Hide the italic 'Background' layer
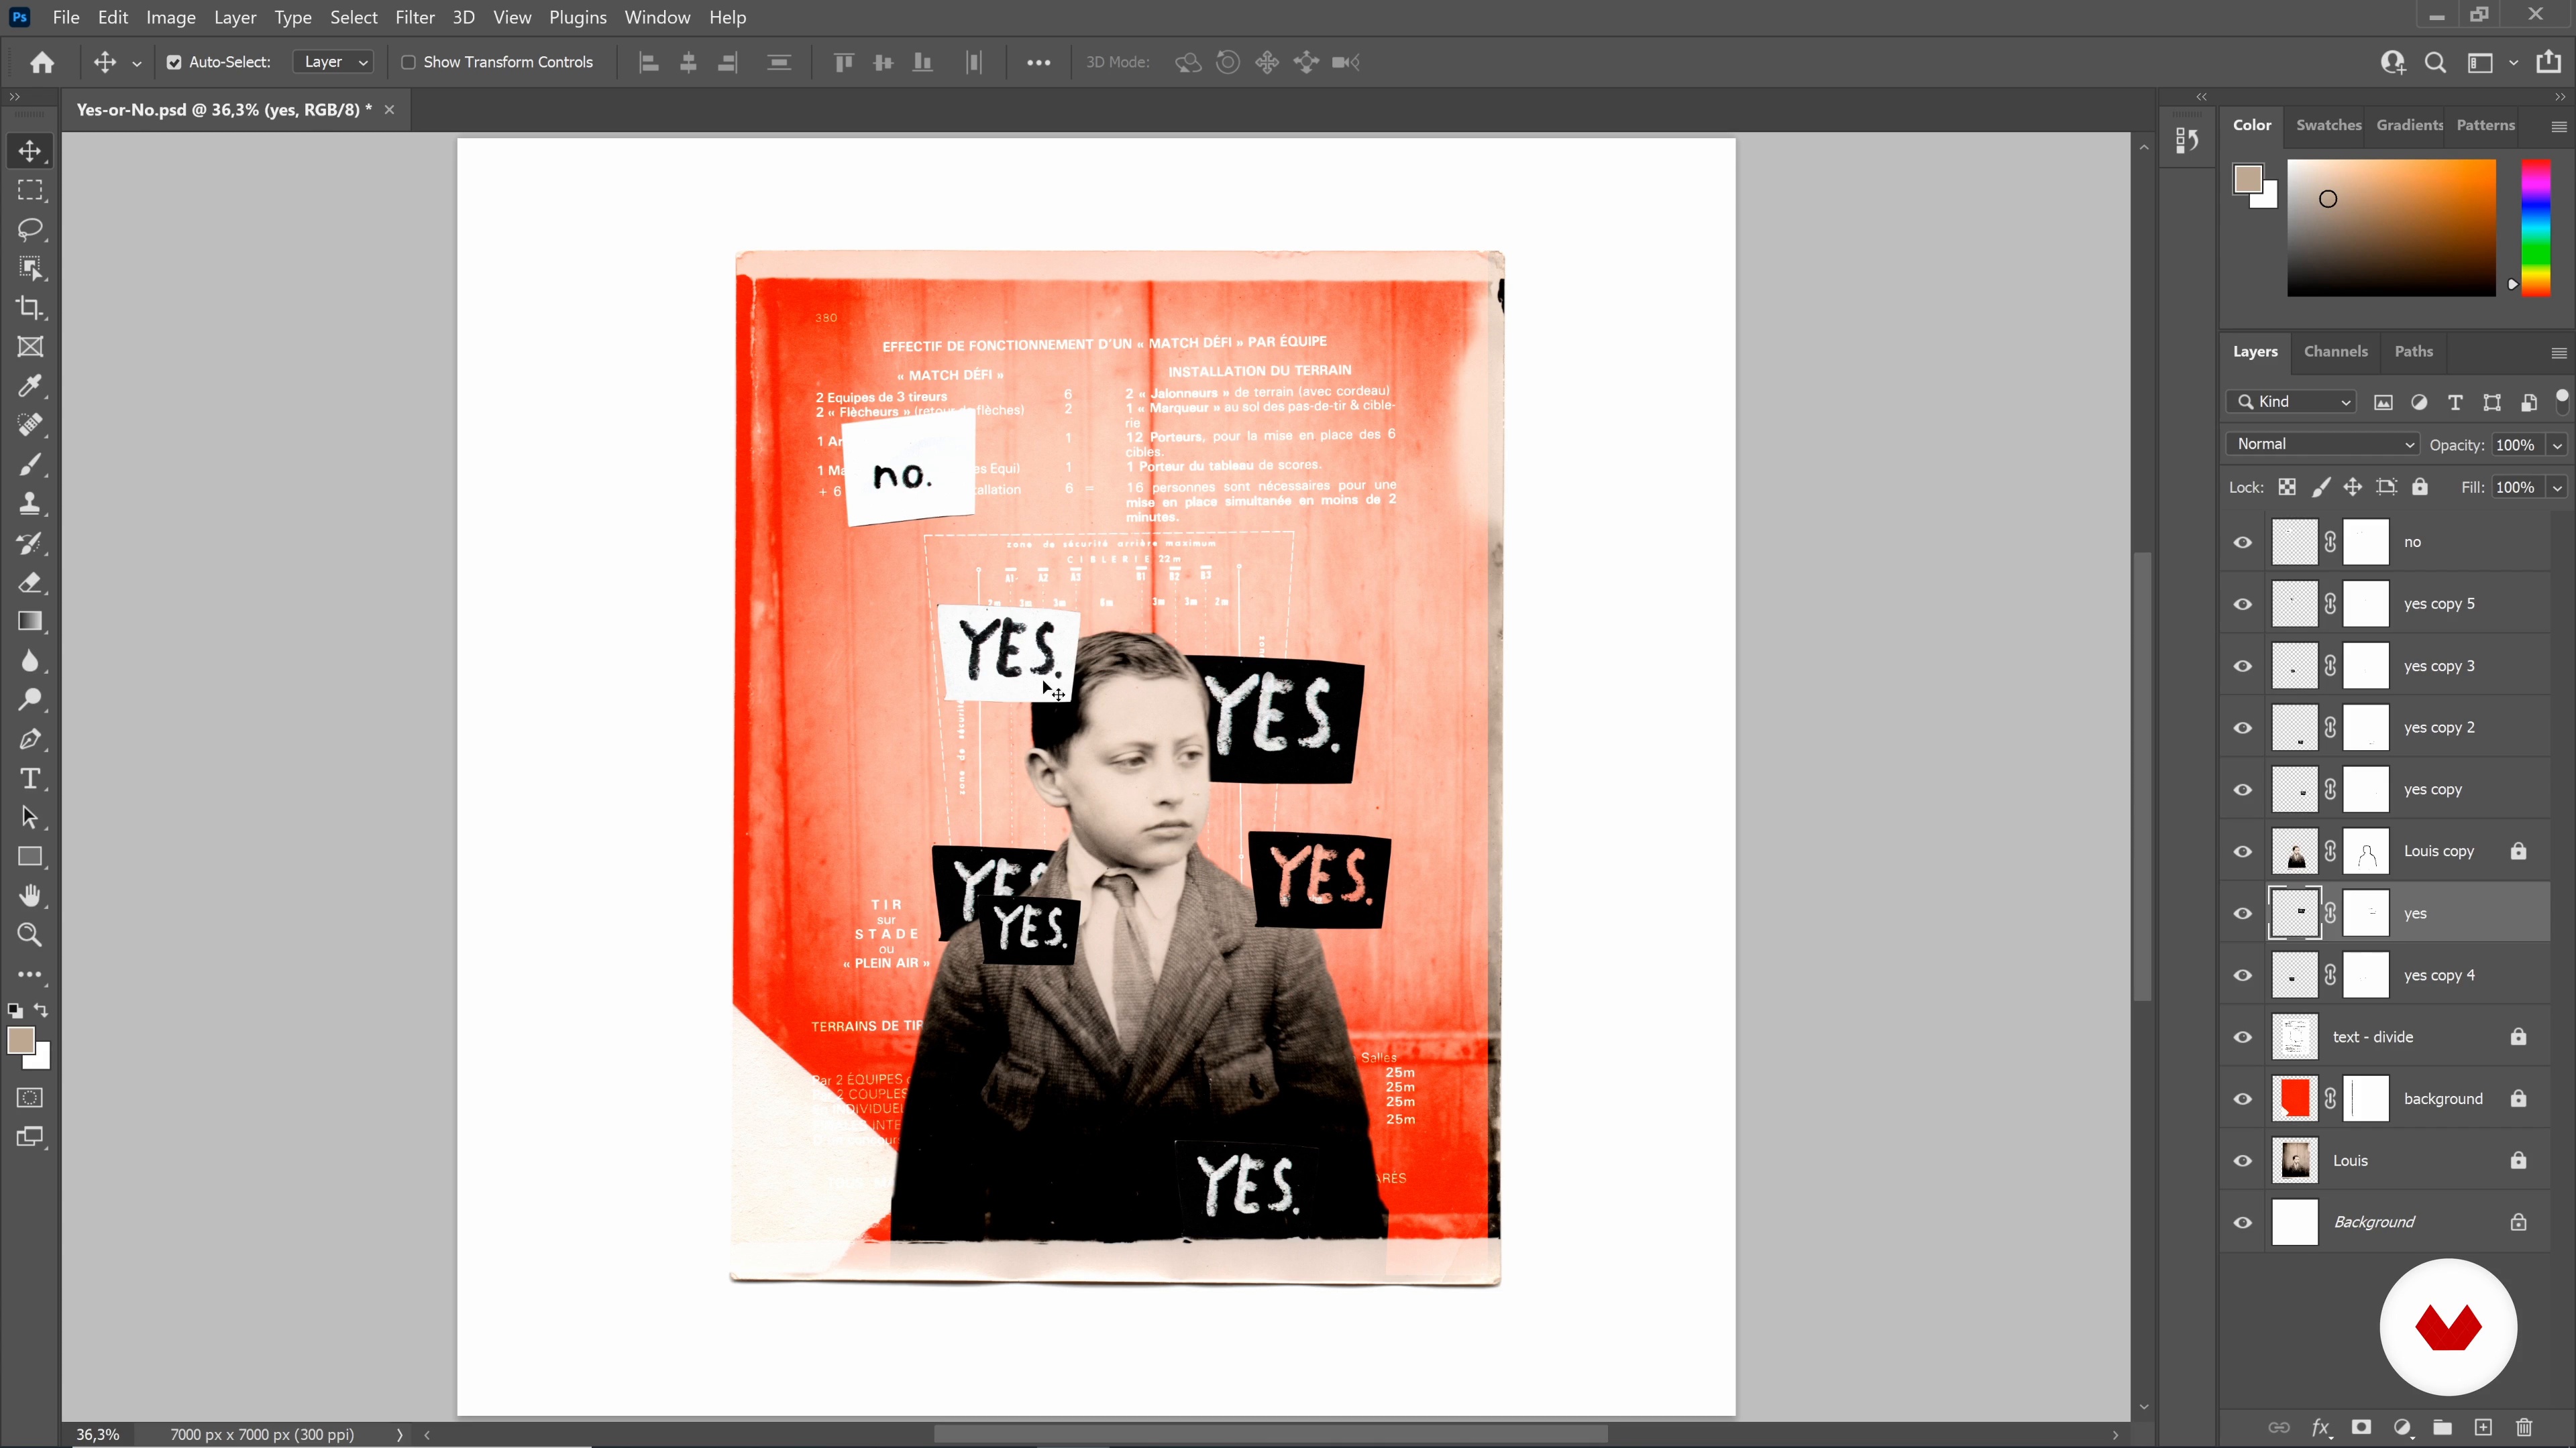The width and height of the screenshot is (2576, 1448). click(x=2243, y=1223)
